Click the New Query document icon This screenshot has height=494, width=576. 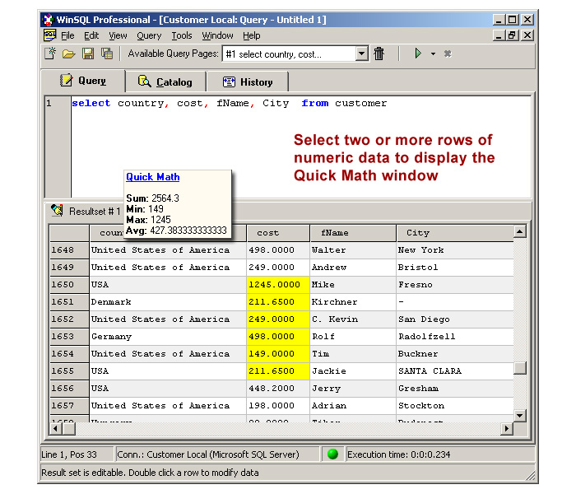coord(50,54)
